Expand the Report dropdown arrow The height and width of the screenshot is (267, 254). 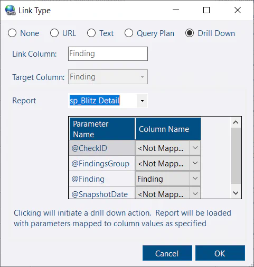142,101
